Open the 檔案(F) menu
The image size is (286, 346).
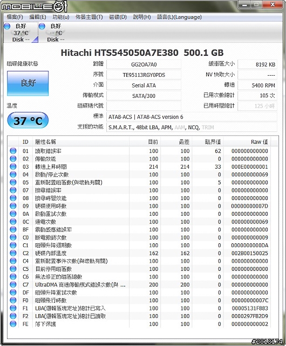pyautogui.click(x=15, y=17)
